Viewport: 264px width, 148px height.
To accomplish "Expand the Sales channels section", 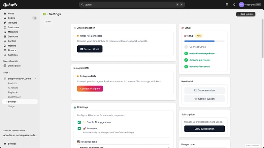I will 12,61.
